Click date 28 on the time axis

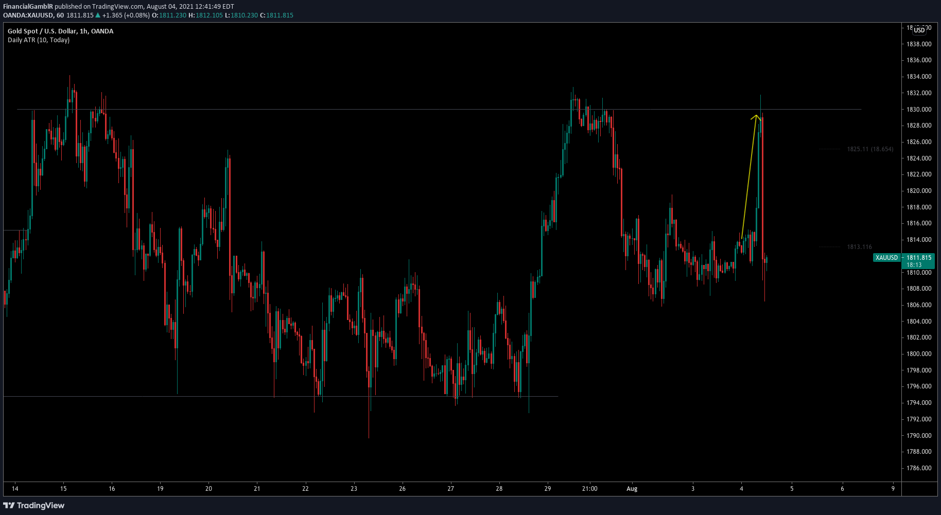(499, 489)
